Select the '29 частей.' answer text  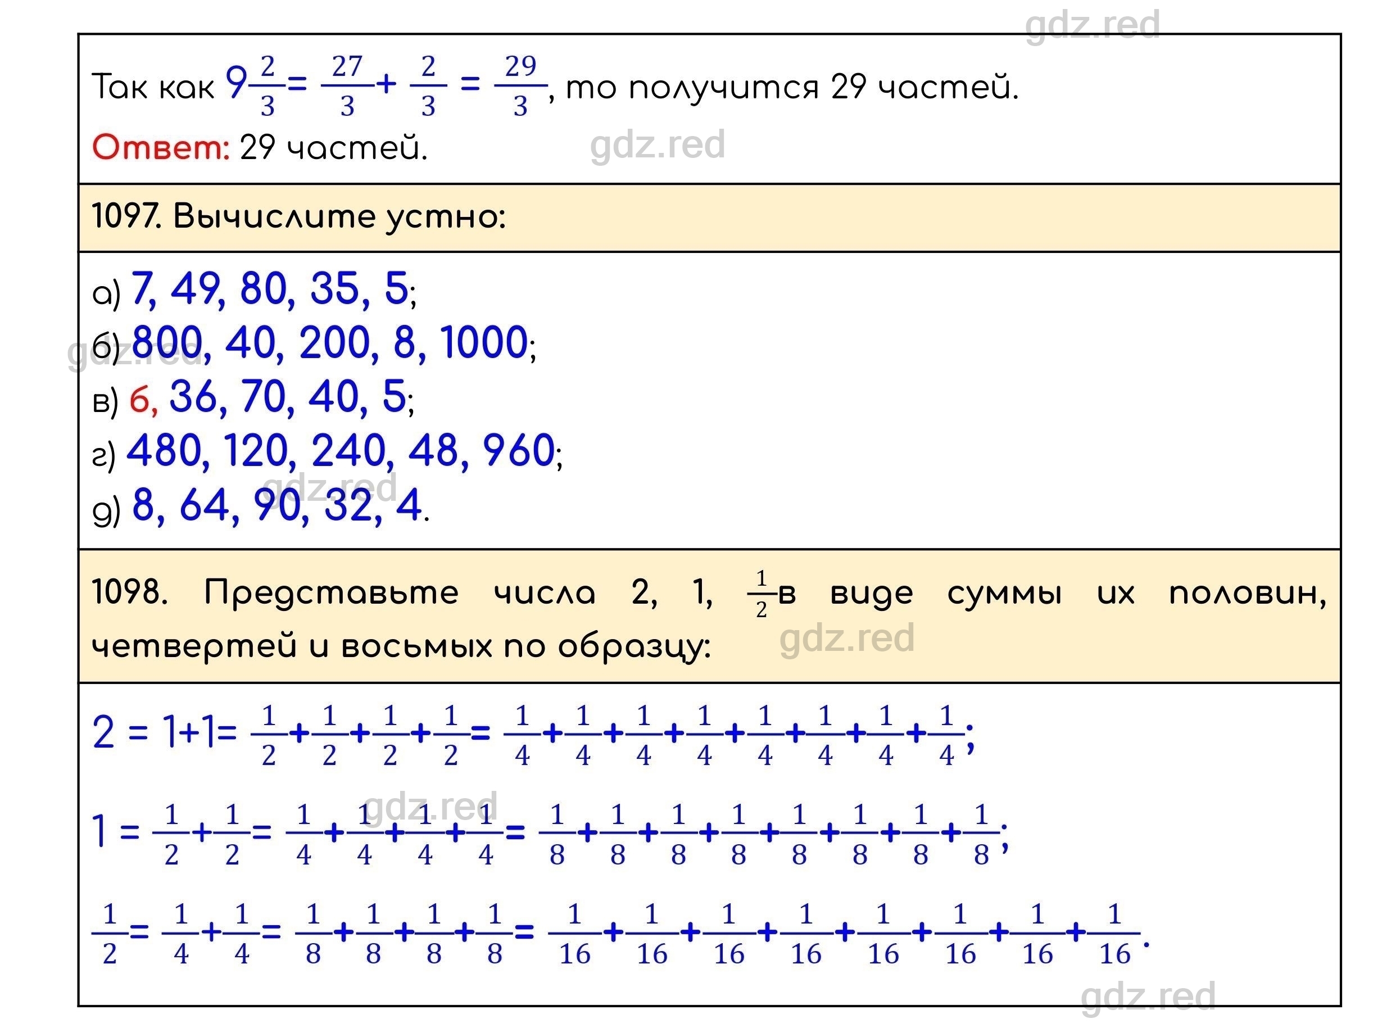pyautogui.click(x=334, y=147)
